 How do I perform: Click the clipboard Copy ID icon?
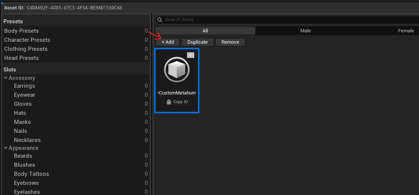tap(169, 102)
